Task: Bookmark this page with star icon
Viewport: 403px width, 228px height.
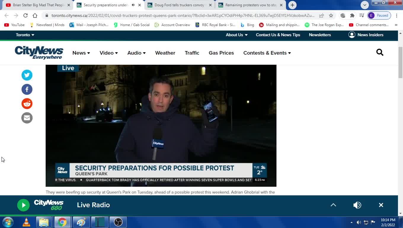Action: pos(331,15)
